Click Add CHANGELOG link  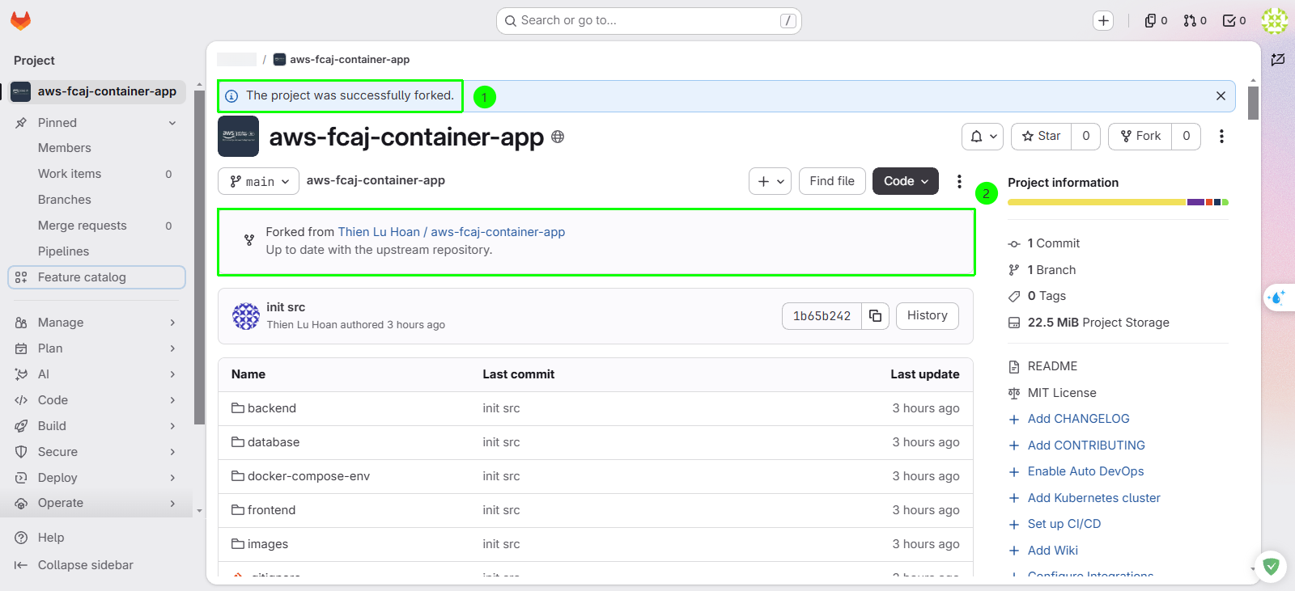pyautogui.click(x=1078, y=419)
